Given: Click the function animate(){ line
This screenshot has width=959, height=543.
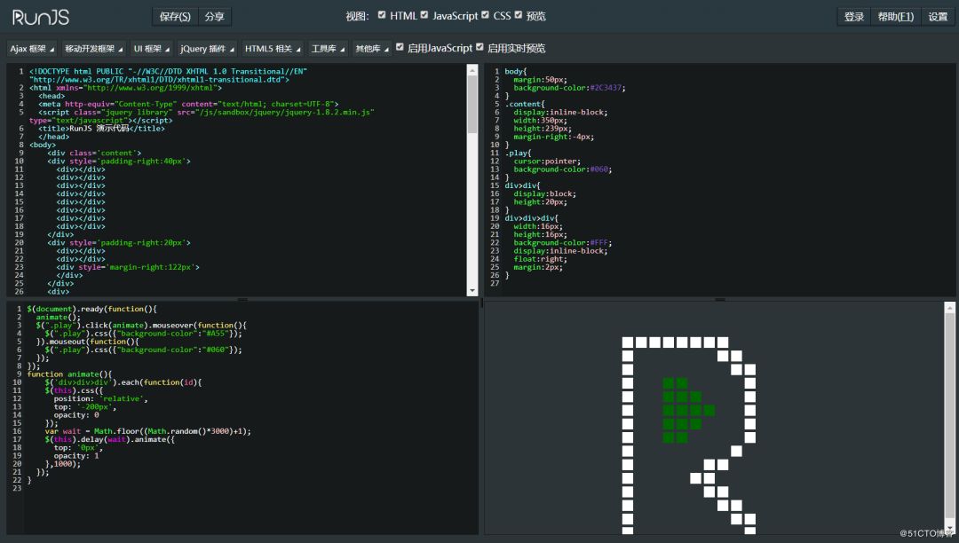Looking at the screenshot, I should [69, 374].
